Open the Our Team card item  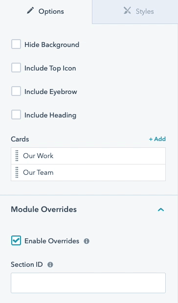click(x=88, y=173)
